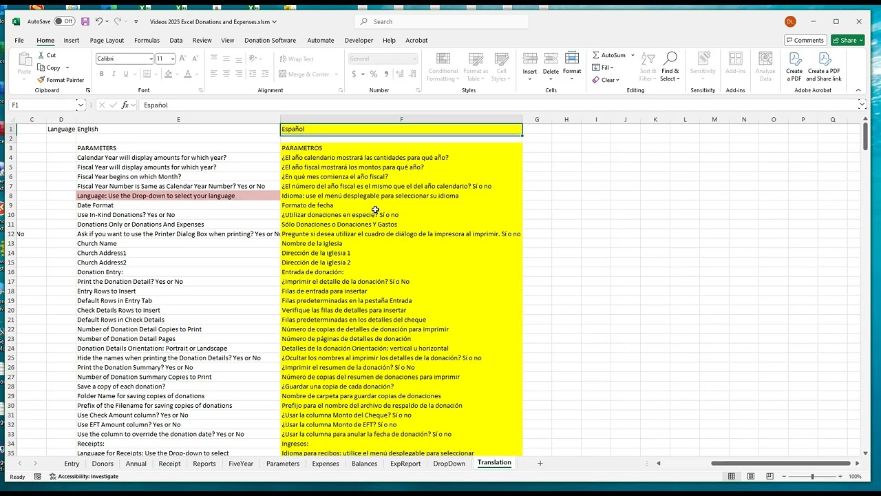Screen dimensions: 881x496
Task: Open the General number format dropdown
Action: coord(414,59)
